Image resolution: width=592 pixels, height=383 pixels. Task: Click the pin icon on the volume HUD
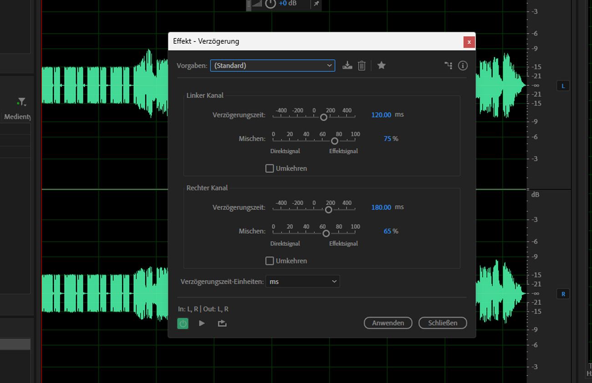(x=316, y=4)
